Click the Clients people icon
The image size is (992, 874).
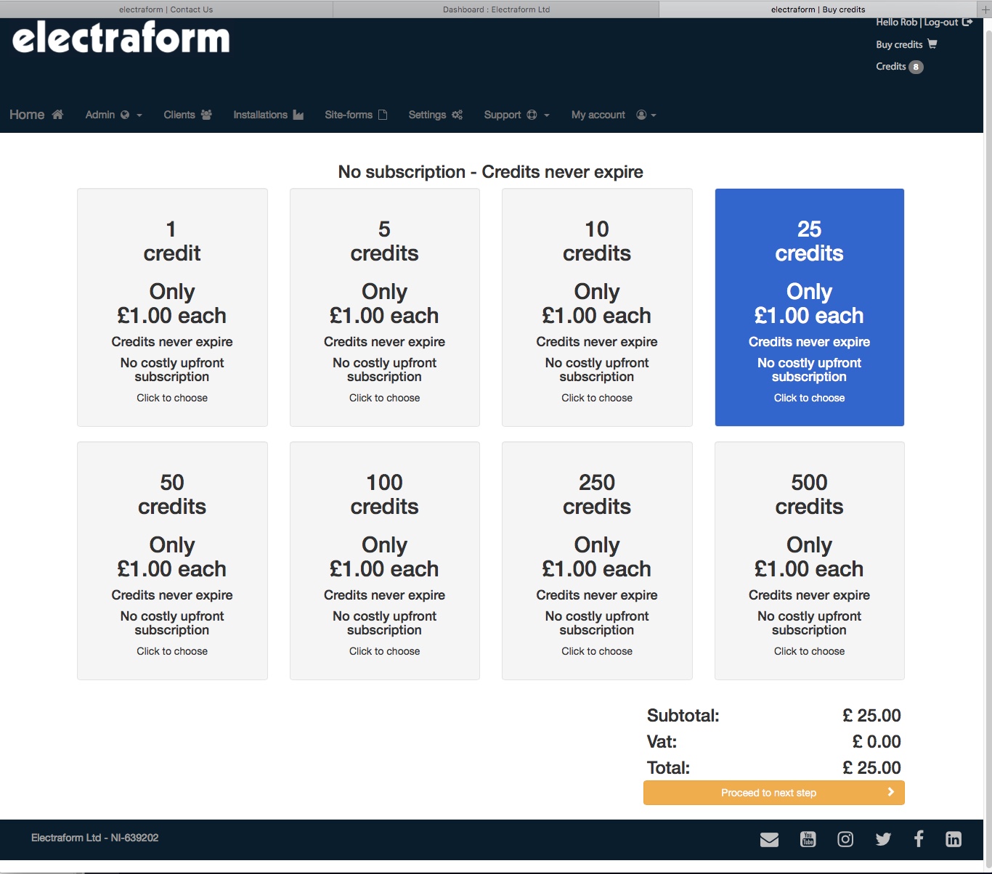click(206, 115)
